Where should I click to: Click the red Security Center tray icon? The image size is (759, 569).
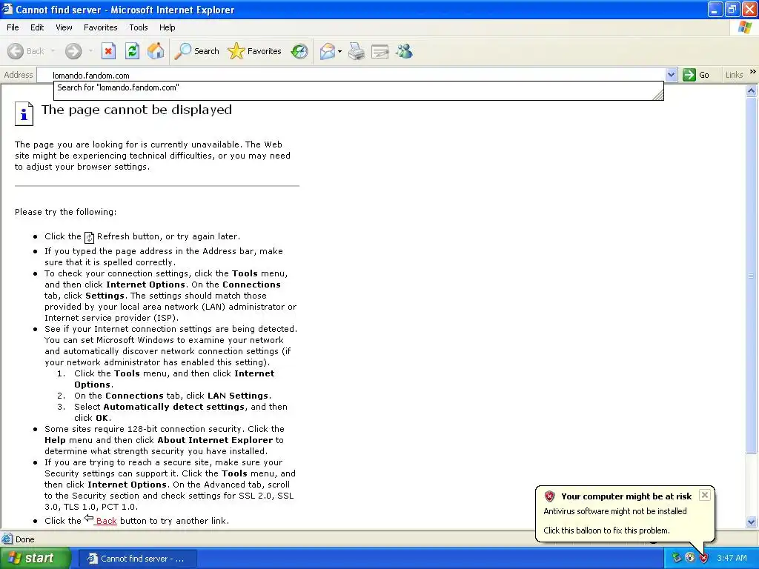704,558
